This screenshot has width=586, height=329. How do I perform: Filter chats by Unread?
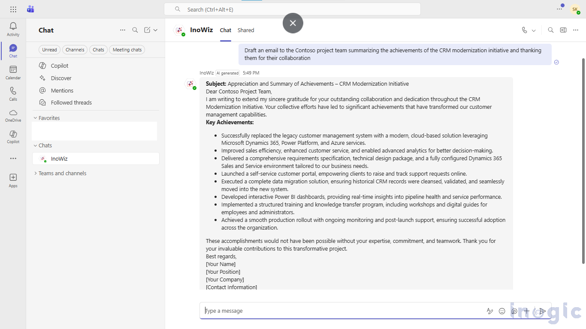[49, 49]
